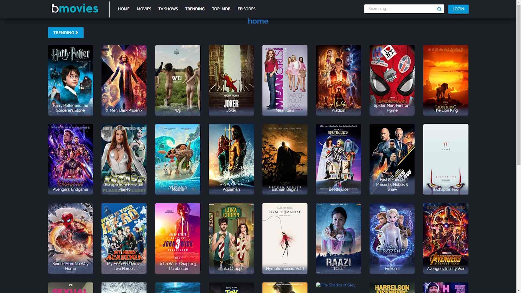Click the Trending button with chevron arrow
Screen dimensions: 521x293
click(66, 33)
